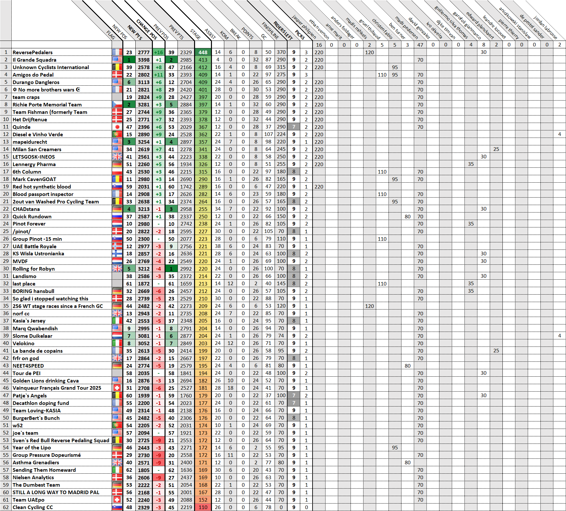Viewport: 566px width, 511px height.
Task: Click the Italian flag beside Kasia`s Jersey
Action: tap(117, 321)
